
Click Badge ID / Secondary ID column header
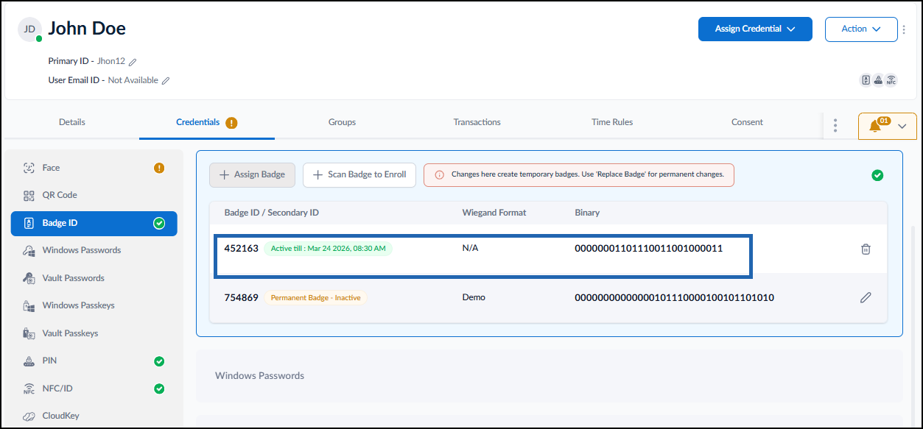272,213
